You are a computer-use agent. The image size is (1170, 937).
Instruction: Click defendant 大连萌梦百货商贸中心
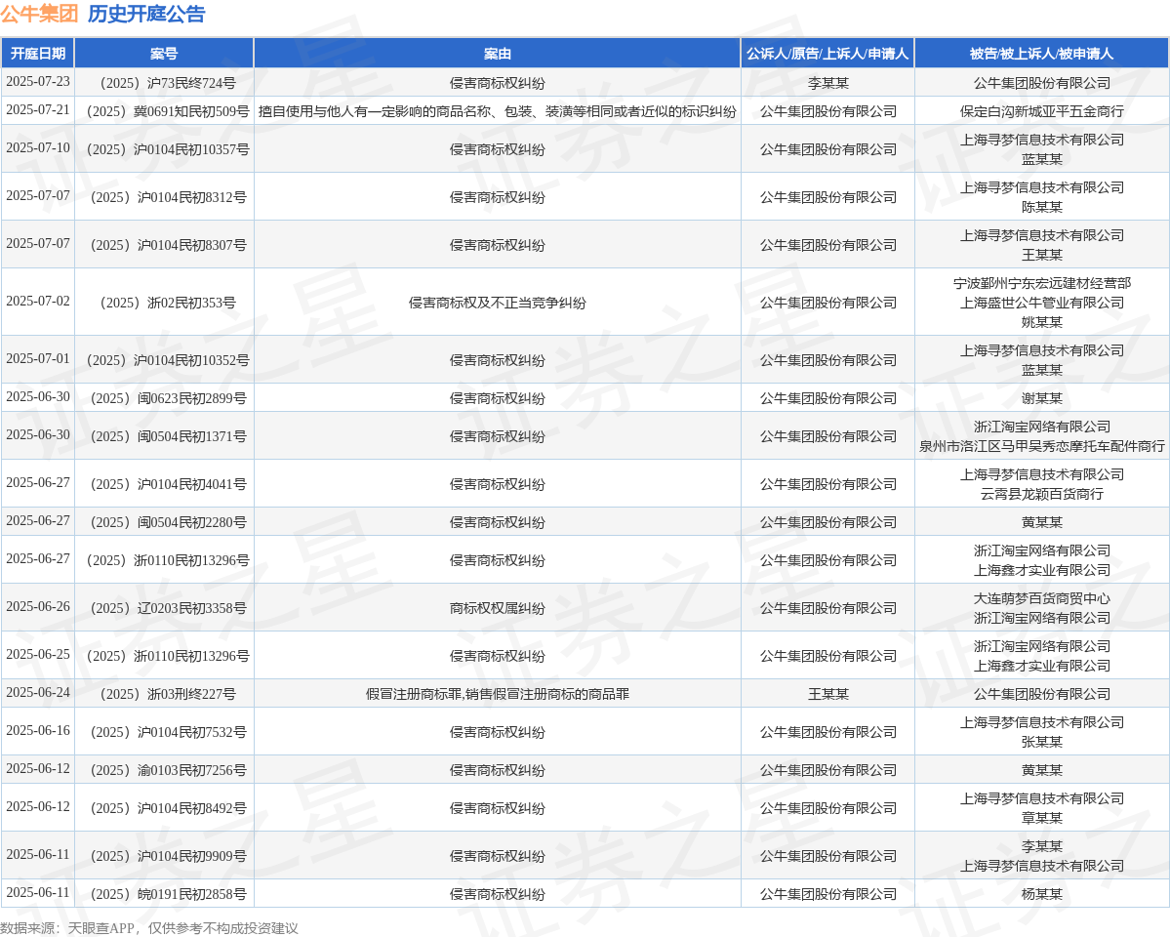tap(1041, 598)
